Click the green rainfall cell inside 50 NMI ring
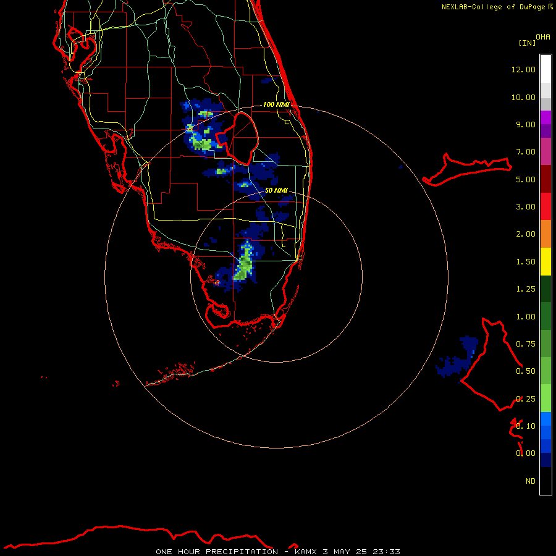Viewport: 556px width, 556px height. click(244, 263)
